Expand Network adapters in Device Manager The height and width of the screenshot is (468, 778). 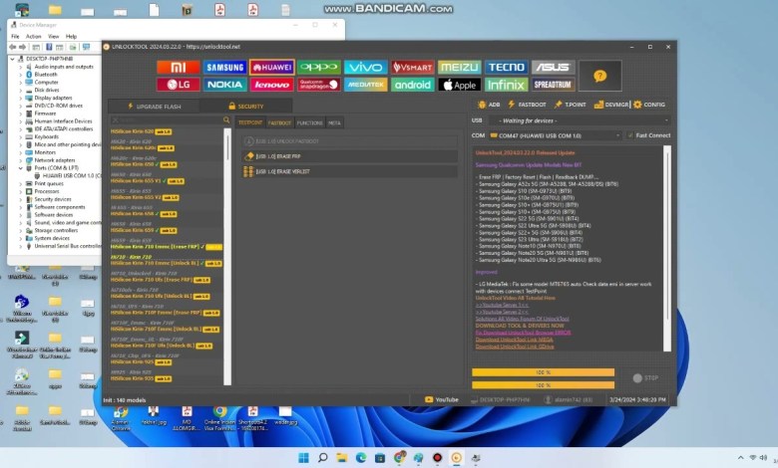pos(21,160)
